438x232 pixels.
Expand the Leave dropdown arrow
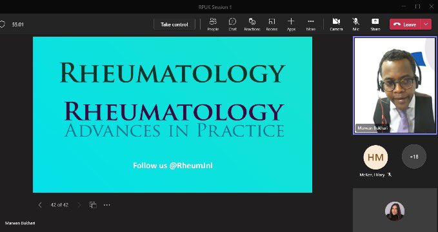[426, 24]
